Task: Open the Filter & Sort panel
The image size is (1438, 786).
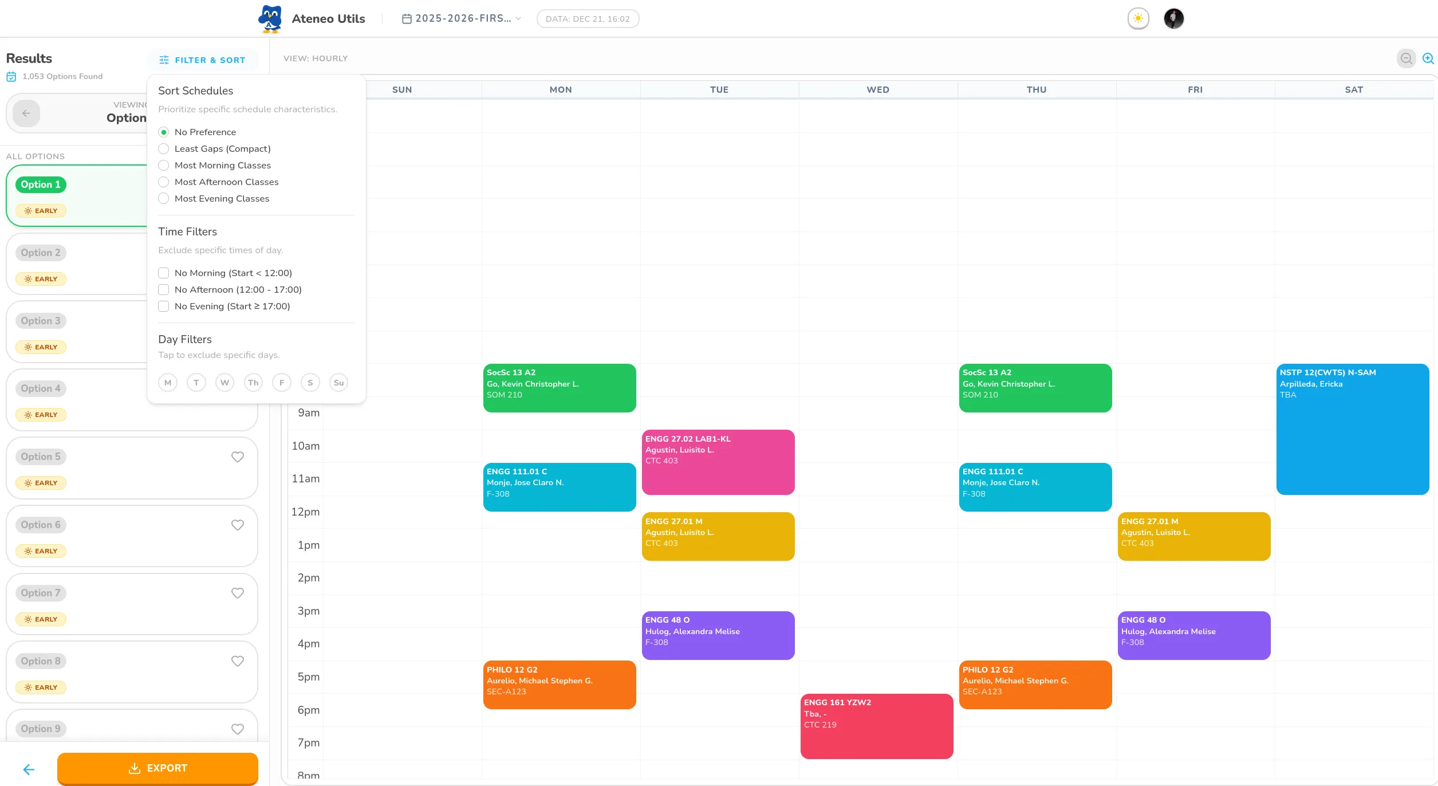Action: coord(203,60)
